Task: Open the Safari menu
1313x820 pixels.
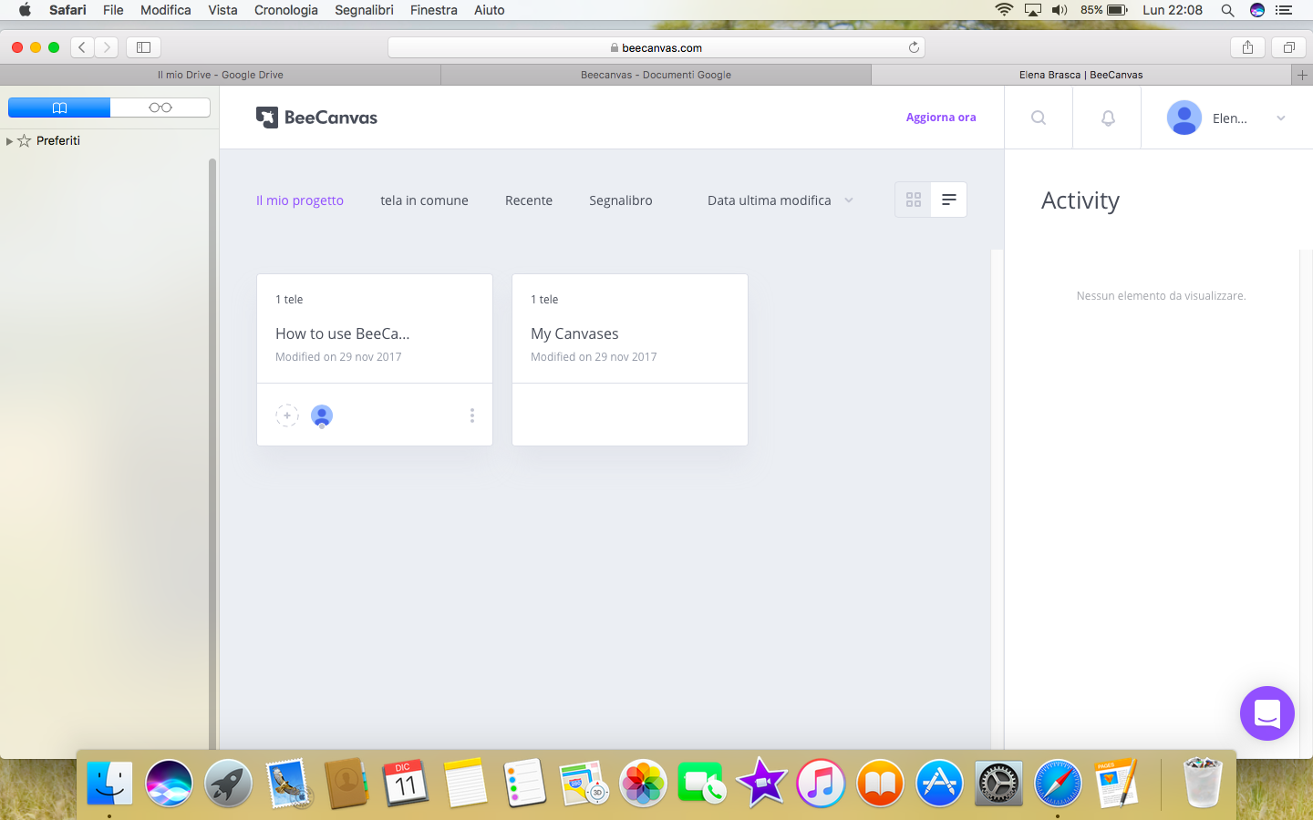Action: coord(67,10)
